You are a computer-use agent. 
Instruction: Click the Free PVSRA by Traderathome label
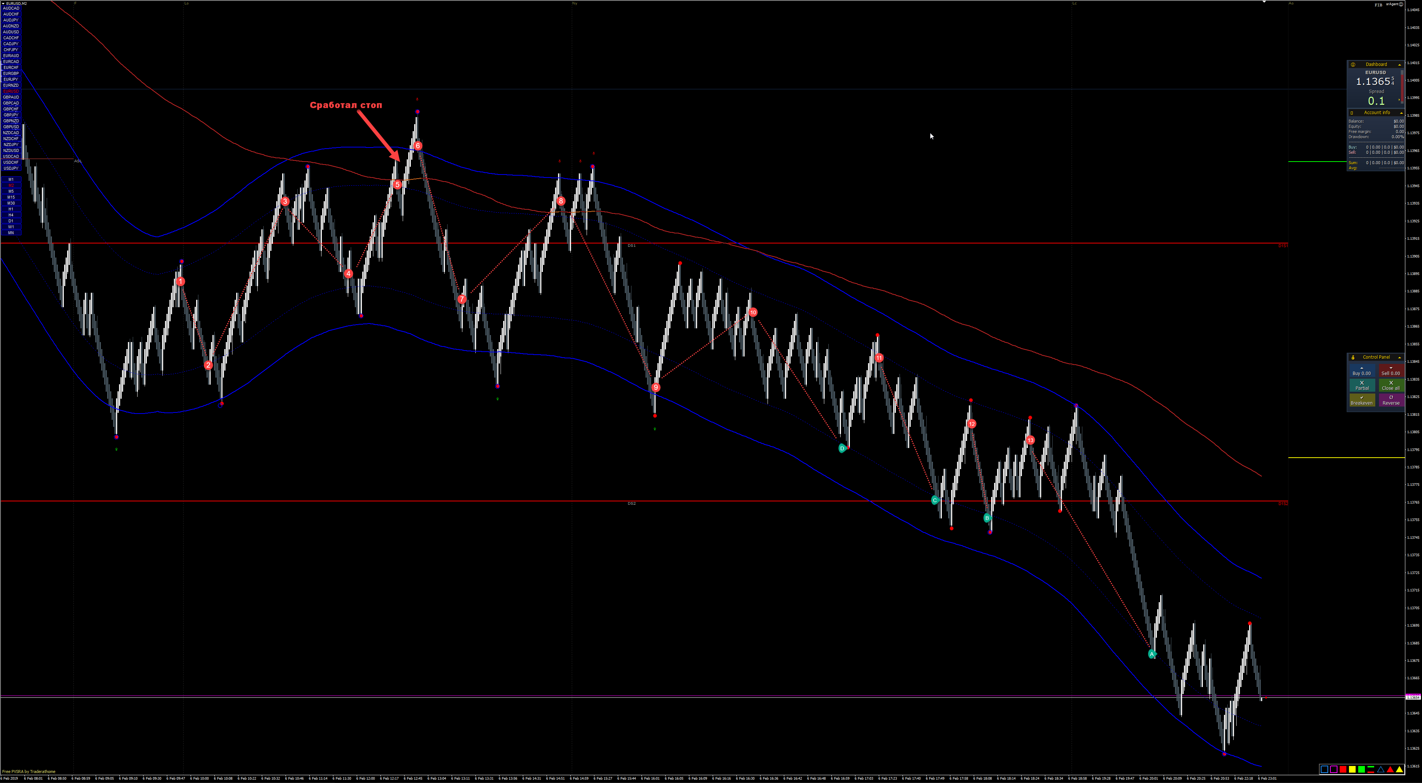coord(29,772)
